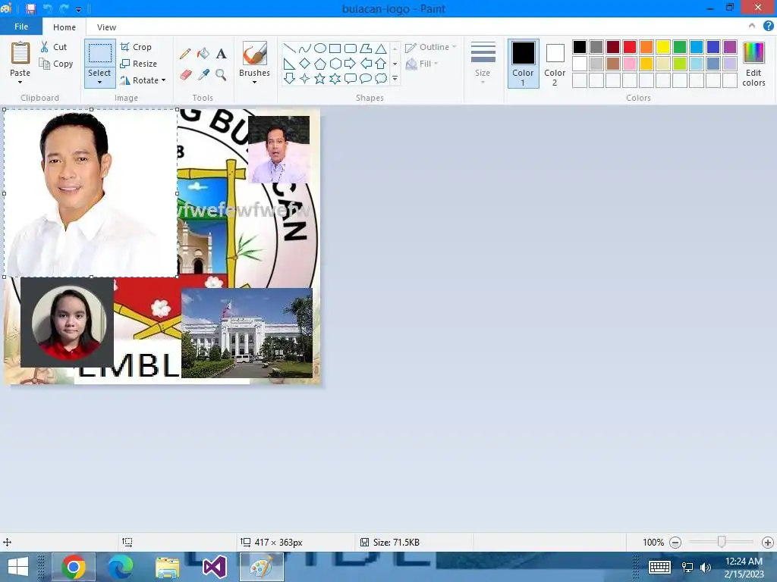Choose the Rounded rectangle shape
This screenshot has width=777, height=582.
point(351,48)
